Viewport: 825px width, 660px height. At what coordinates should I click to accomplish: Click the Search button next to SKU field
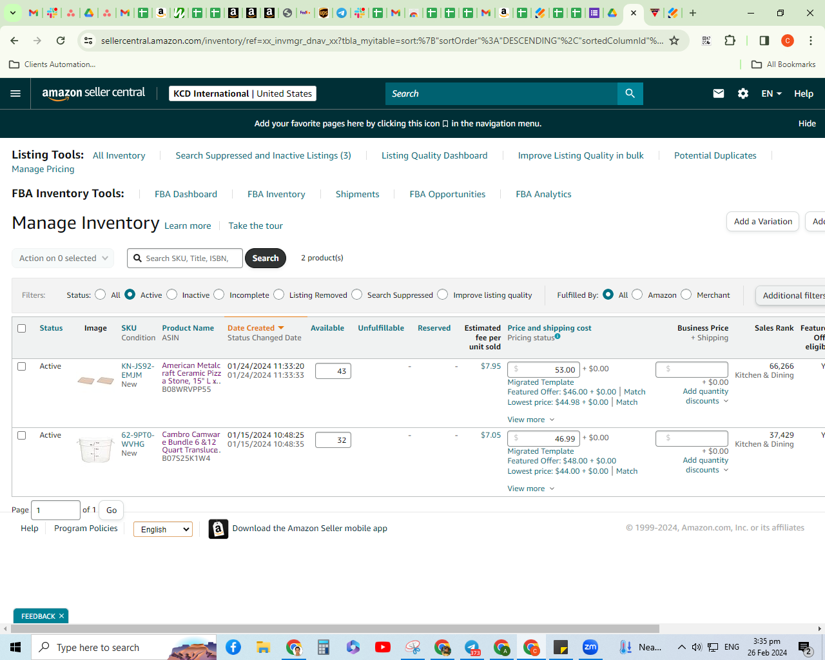266,258
